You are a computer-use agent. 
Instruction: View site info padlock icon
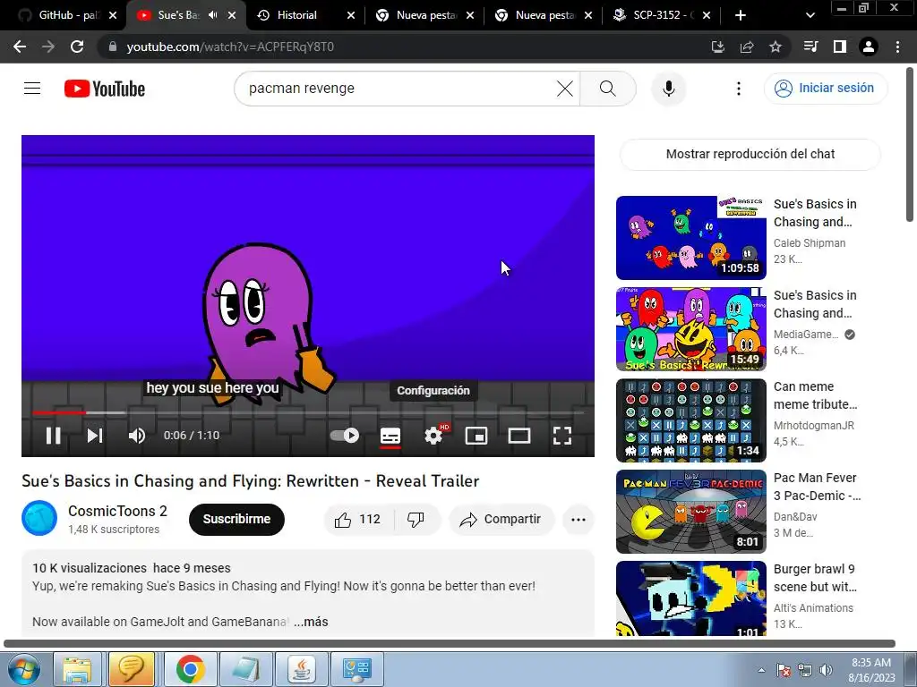point(112,47)
